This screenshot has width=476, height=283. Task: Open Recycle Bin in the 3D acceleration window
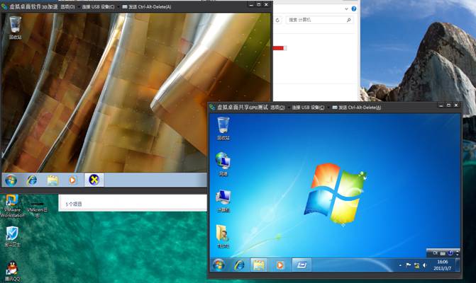point(15,27)
